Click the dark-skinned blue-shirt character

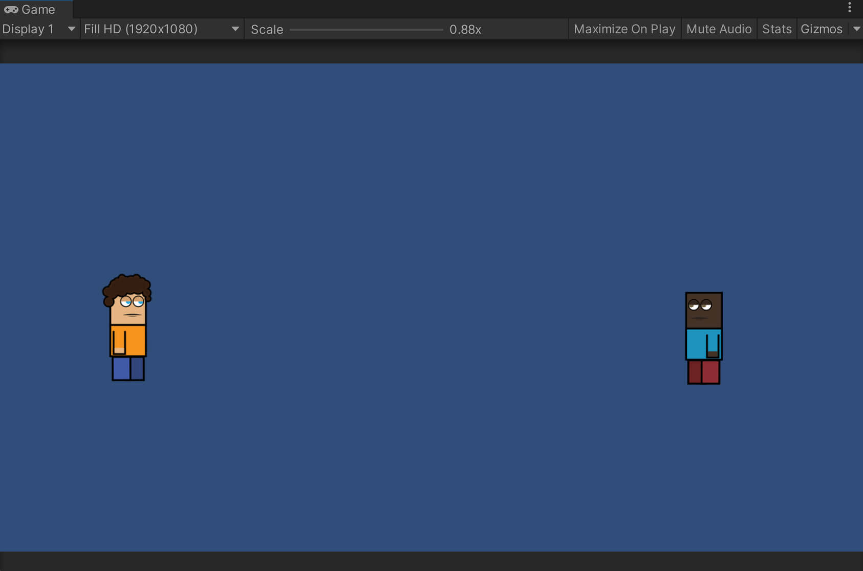[x=704, y=338]
